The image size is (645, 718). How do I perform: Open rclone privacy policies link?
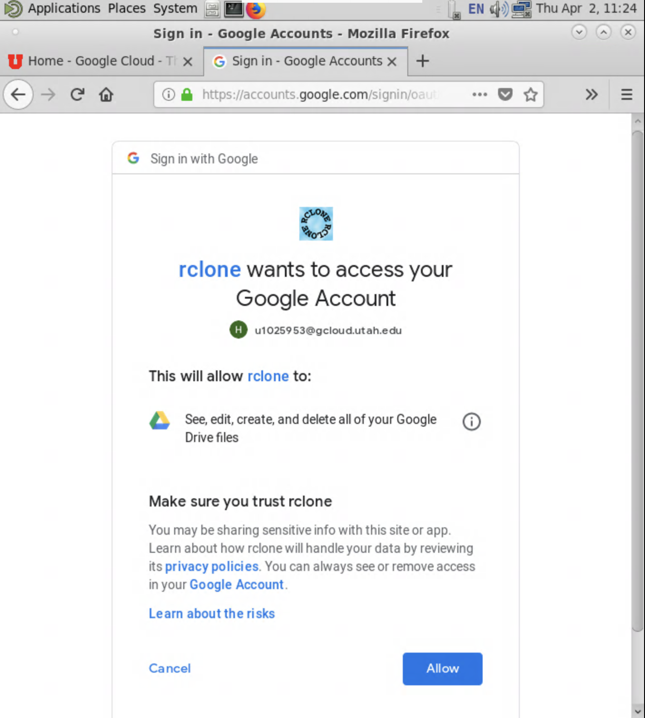[x=211, y=566]
